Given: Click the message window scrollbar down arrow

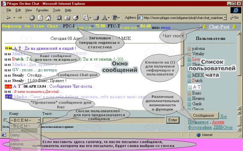Looking at the screenshot, I should (x=182, y=108).
